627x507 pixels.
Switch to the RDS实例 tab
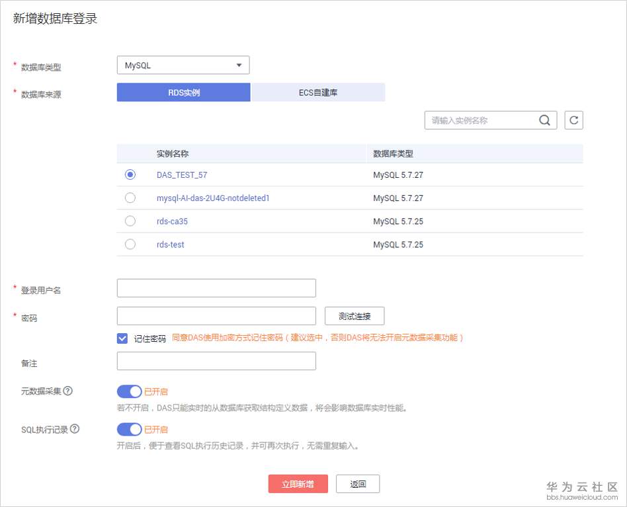coord(183,92)
